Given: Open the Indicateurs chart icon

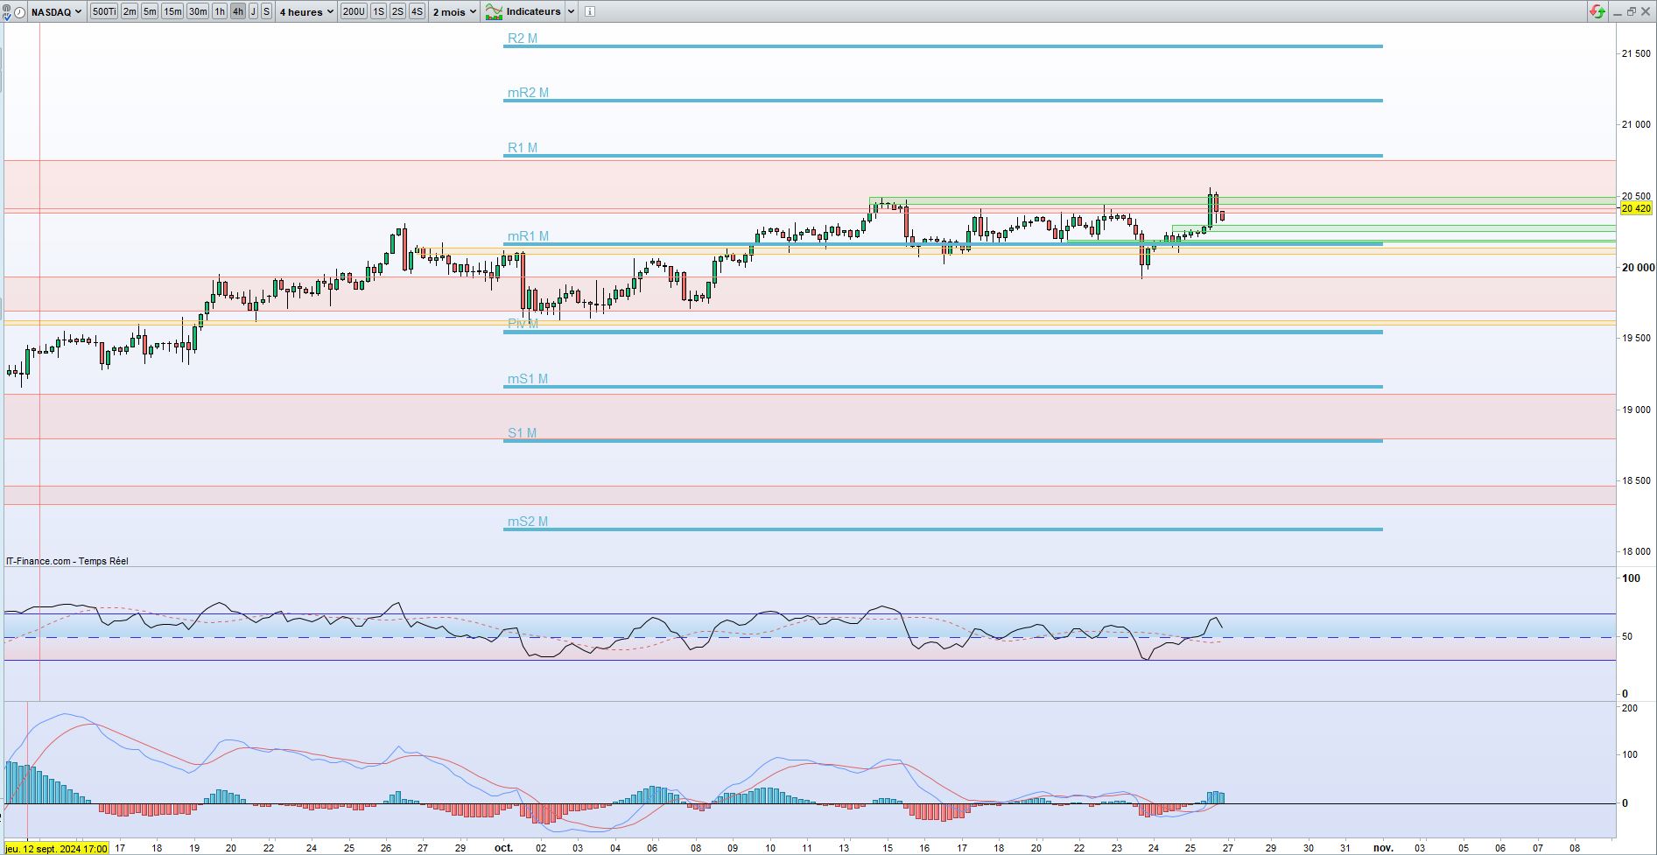Looking at the screenshot, I should click(495, 11).
